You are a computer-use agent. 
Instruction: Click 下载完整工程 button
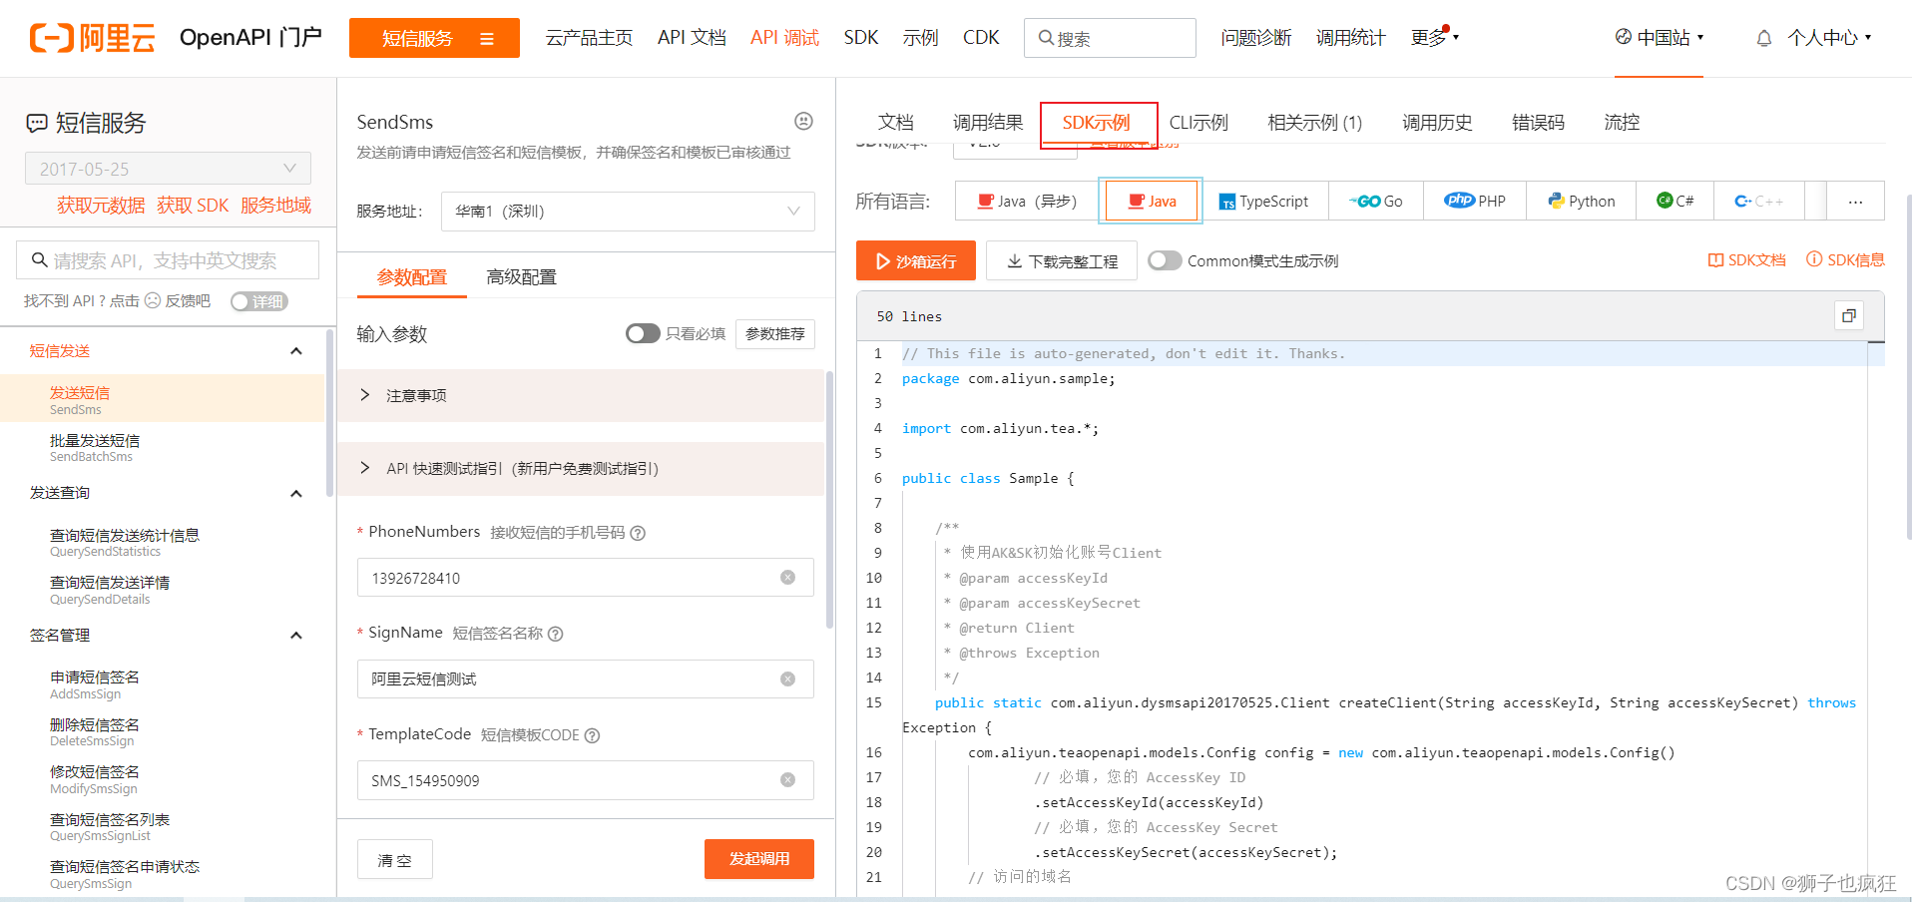1062,260
